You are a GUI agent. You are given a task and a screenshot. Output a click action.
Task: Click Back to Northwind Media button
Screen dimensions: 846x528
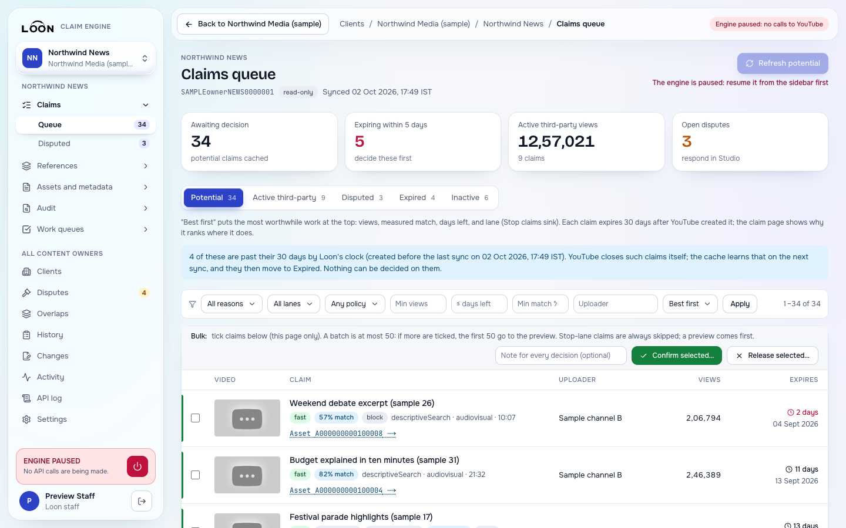[253, 24]
